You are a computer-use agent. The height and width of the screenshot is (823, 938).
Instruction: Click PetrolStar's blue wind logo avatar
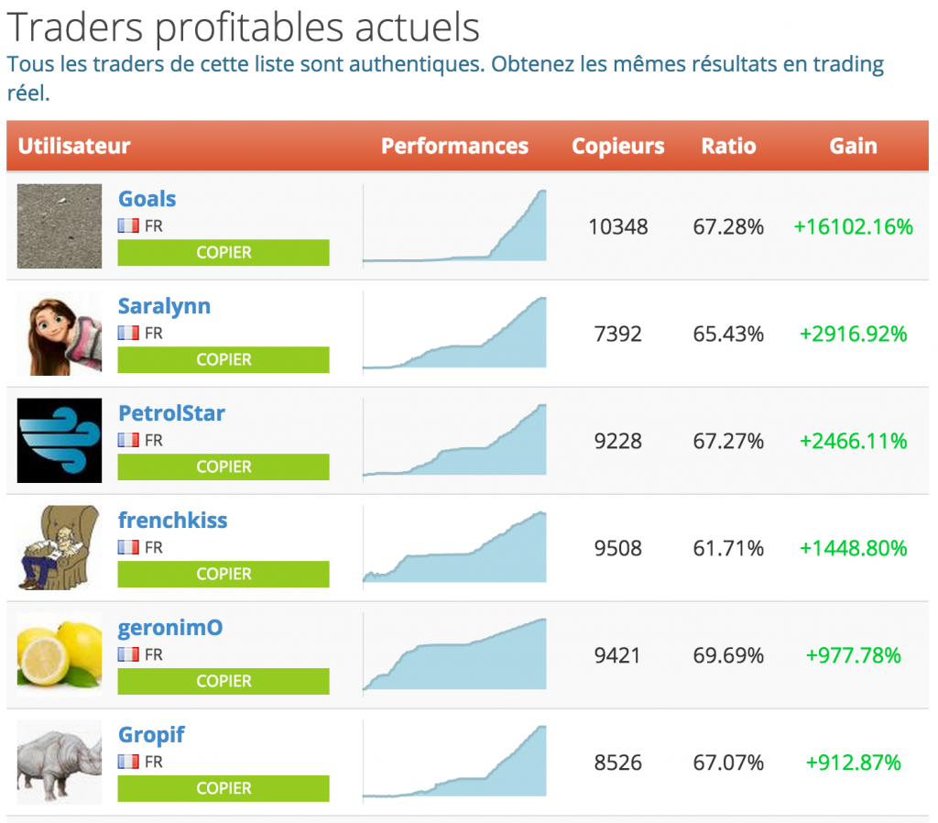click(60, 441)
